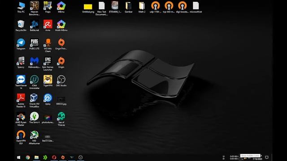Viewport: 287px width, 161px height.
Task: Select the PUBG LITE shortcut
Action: (34, 44)
